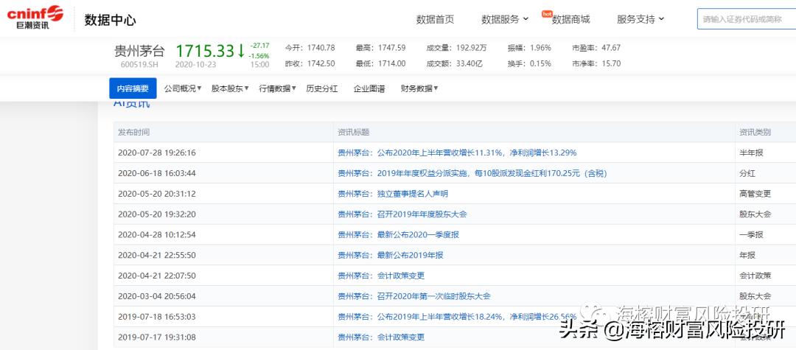This screenshot has height=350, width=796.
Task: Click the 半年报 category cell
Action: (751, 153)
